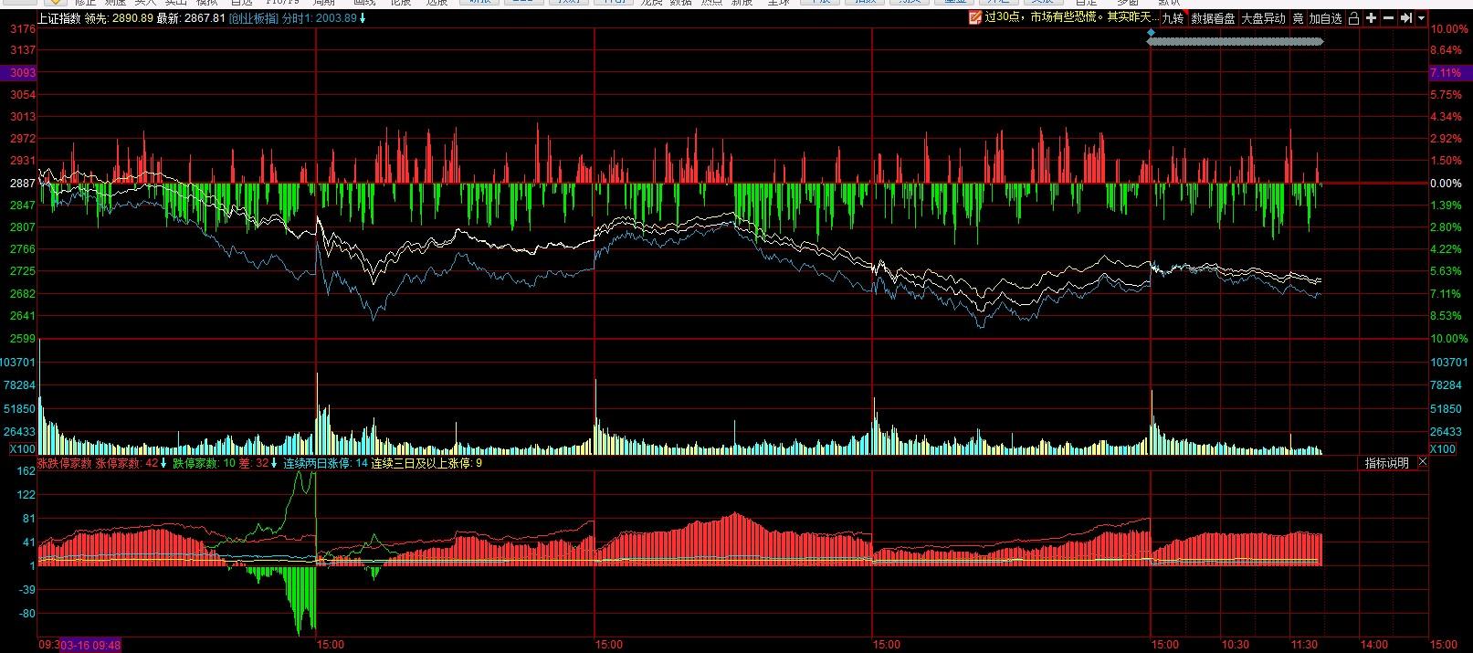Click the gray range bar near top right
The image size is (1473, 653).
pos(1235,41)
